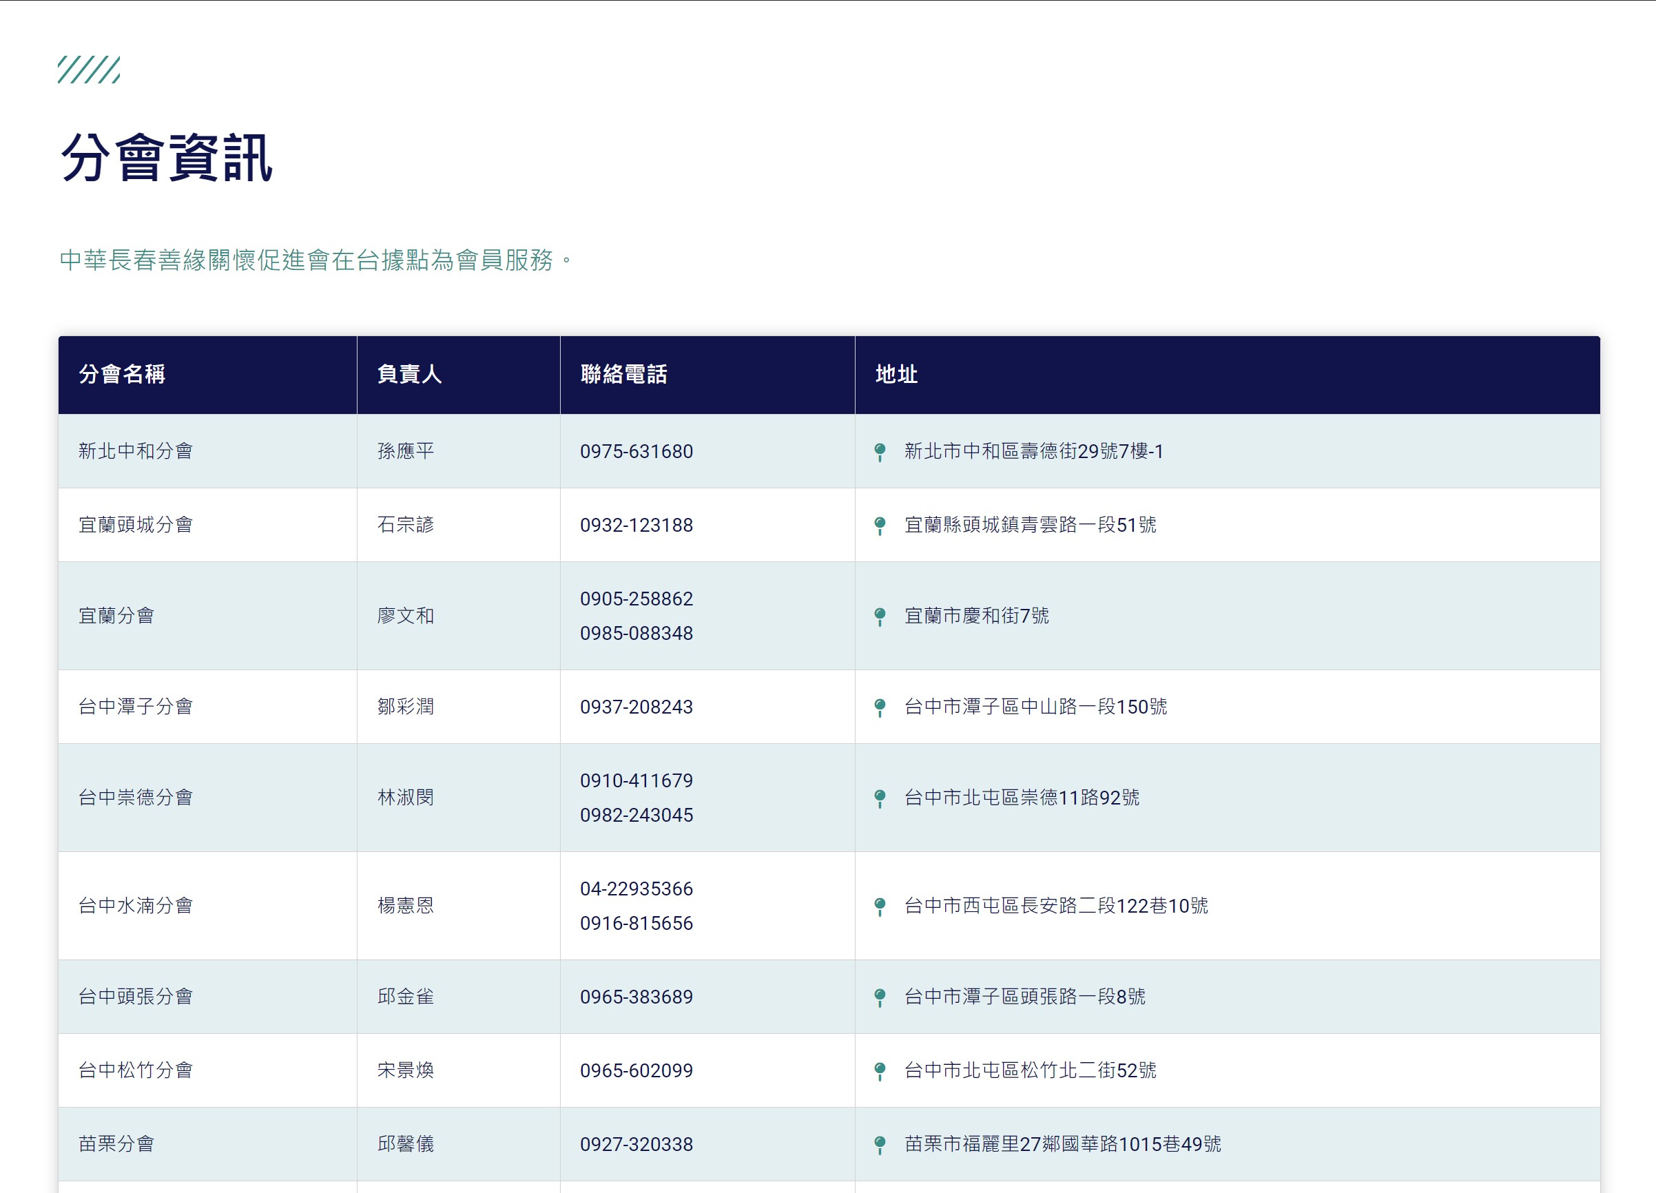The height and width of the screenshot is (1193, 1656).
Task: Click the map pin beside 台中市潭子區中山路一段150號
Action: point(880,707)
